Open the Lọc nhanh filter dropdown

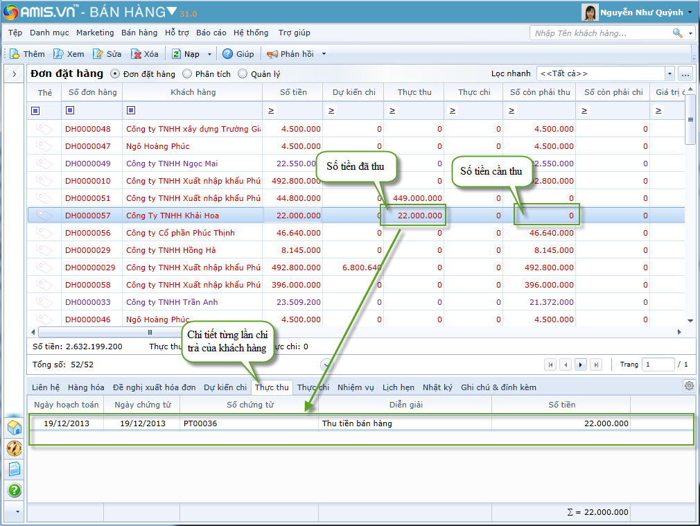tap(669, 73)
